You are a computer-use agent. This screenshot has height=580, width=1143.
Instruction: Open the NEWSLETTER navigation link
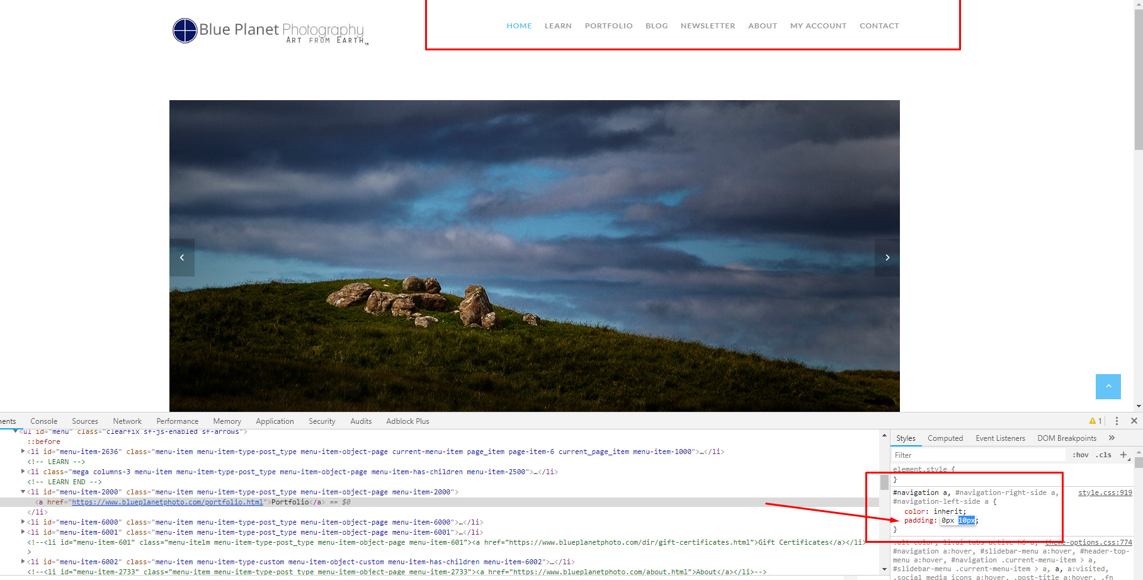[x=708, y=26]
